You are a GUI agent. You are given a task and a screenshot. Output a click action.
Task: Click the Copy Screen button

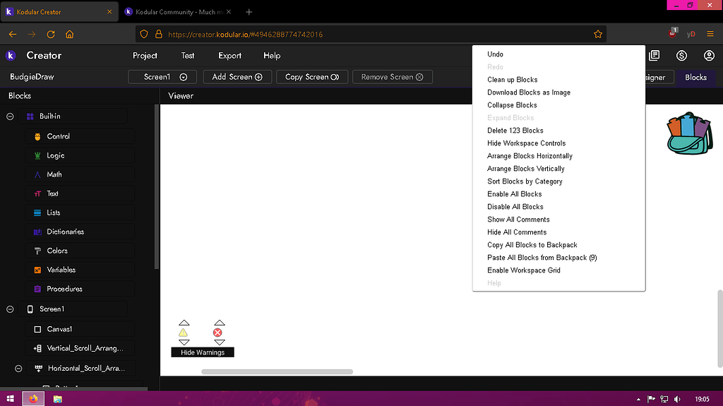(312, 77)
